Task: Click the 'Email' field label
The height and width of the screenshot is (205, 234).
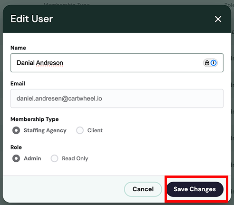Action: click(x=18, y=84)
